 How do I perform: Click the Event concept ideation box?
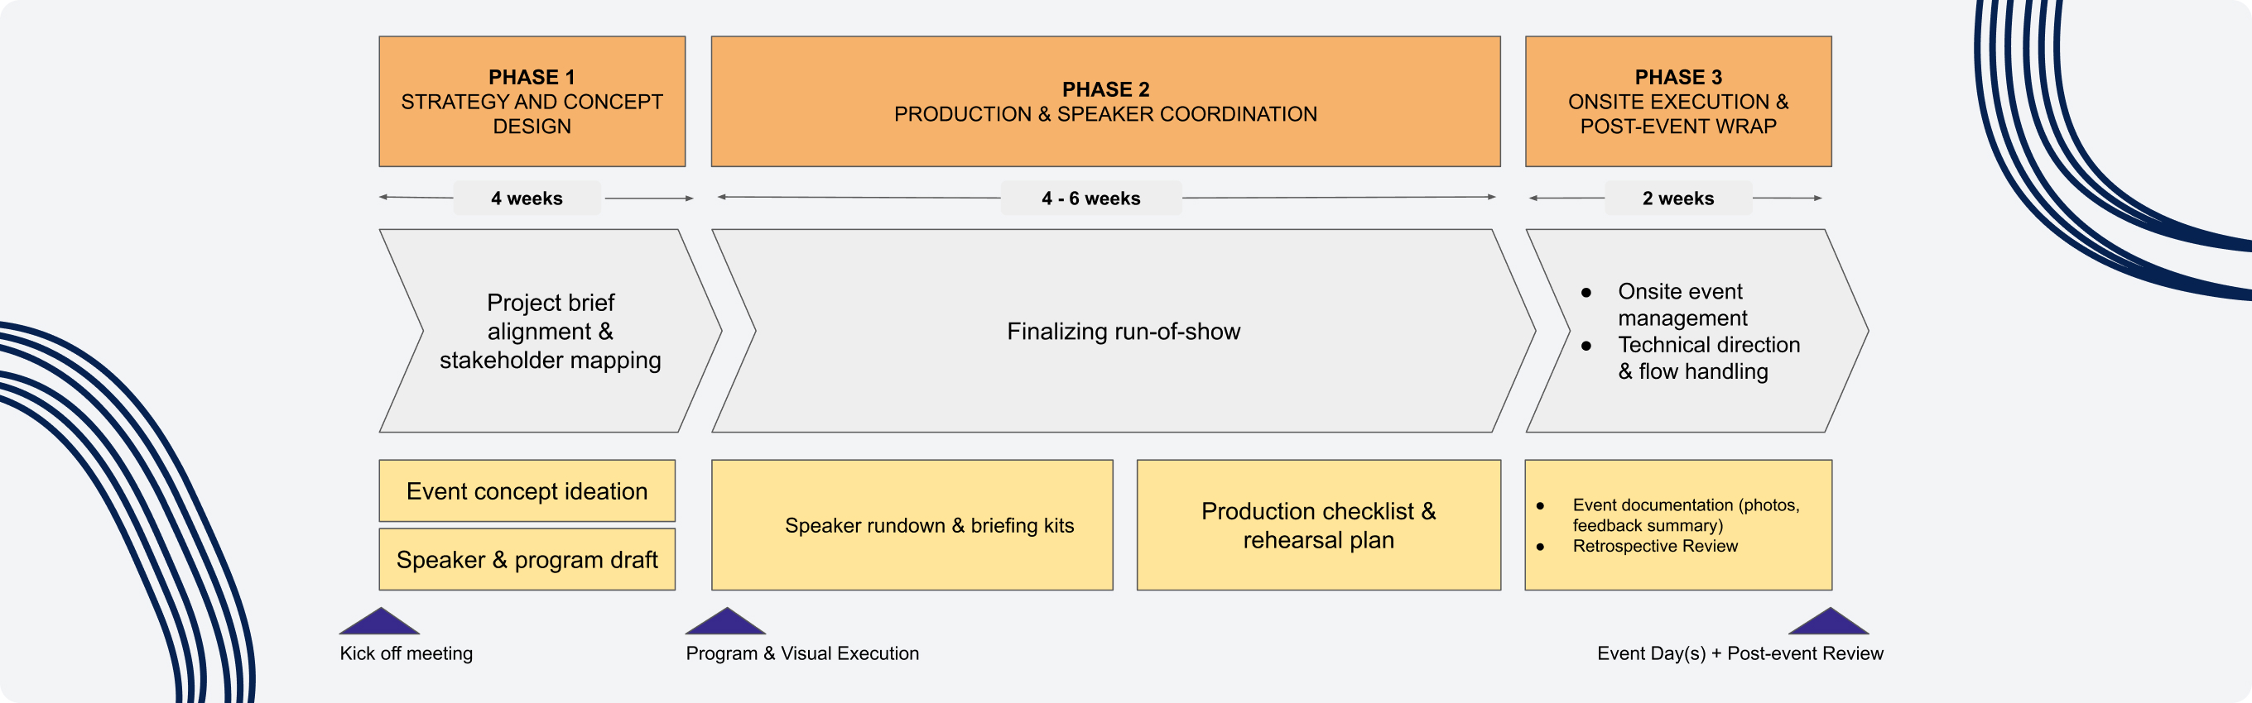point(527,490)
